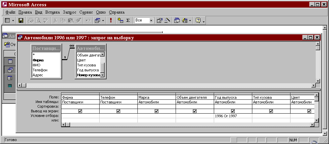Save the query with the floppy disk icon
This screenshot has width=329, height=144.
[21, 20]
